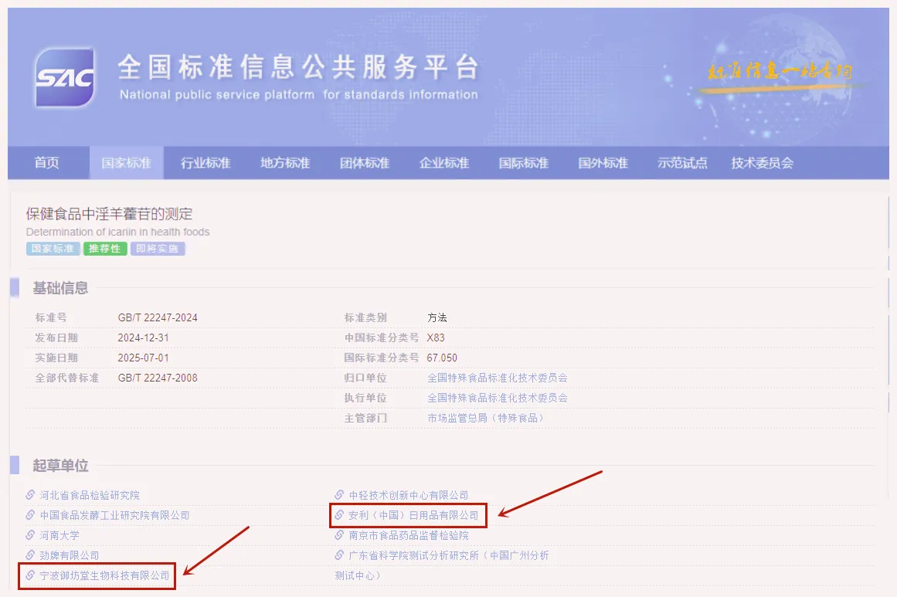Open the 宁波御坊堂生物科技有限公司 link
Screen dimensions: 897x597
(x=104, y=575)
